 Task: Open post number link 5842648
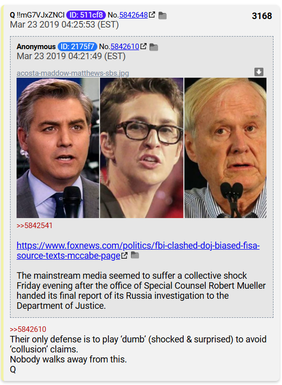[x=133, y=15]
